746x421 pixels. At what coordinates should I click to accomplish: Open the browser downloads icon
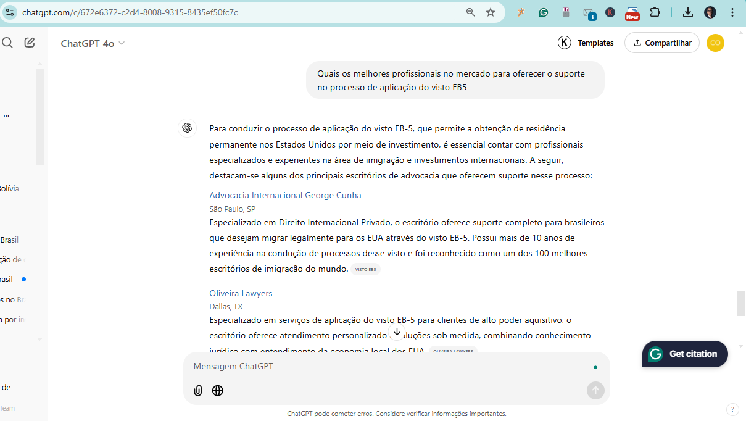688,12
